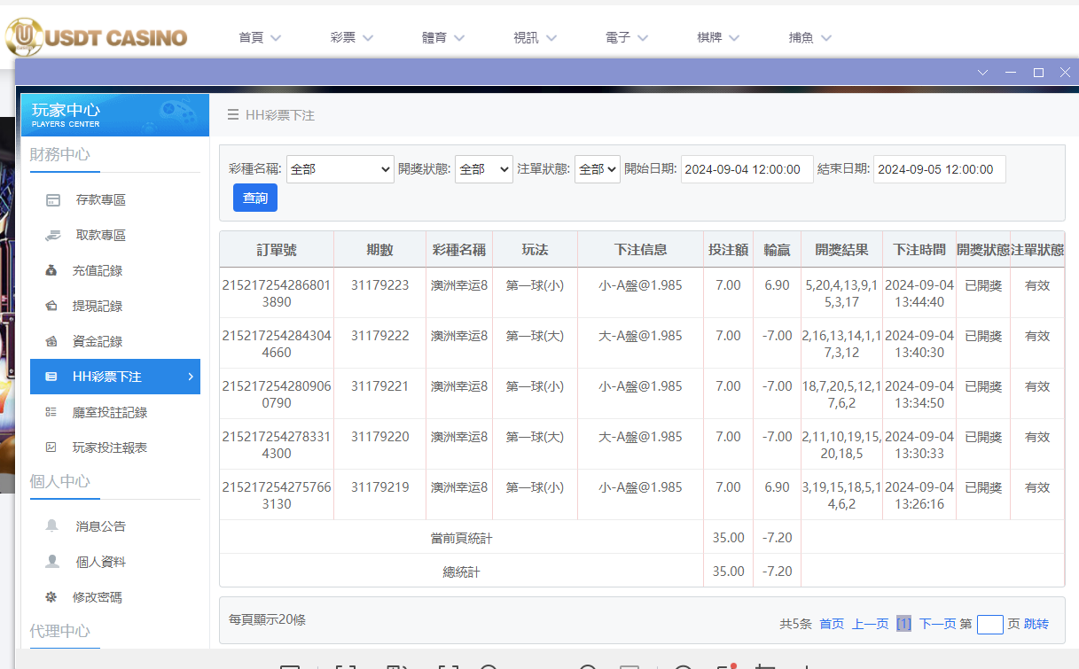The width and height of the screenshot is (1079, 669).
Task: Open the 注單狀態 dropdown
Action: click(597, 168)
